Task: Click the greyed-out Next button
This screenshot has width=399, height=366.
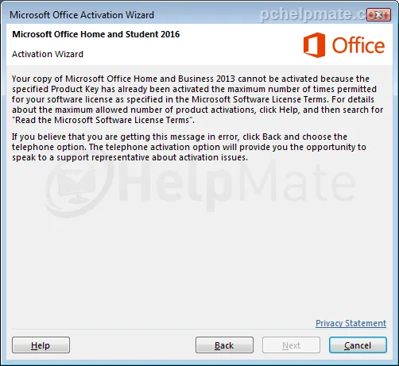Action: point(291,345)
